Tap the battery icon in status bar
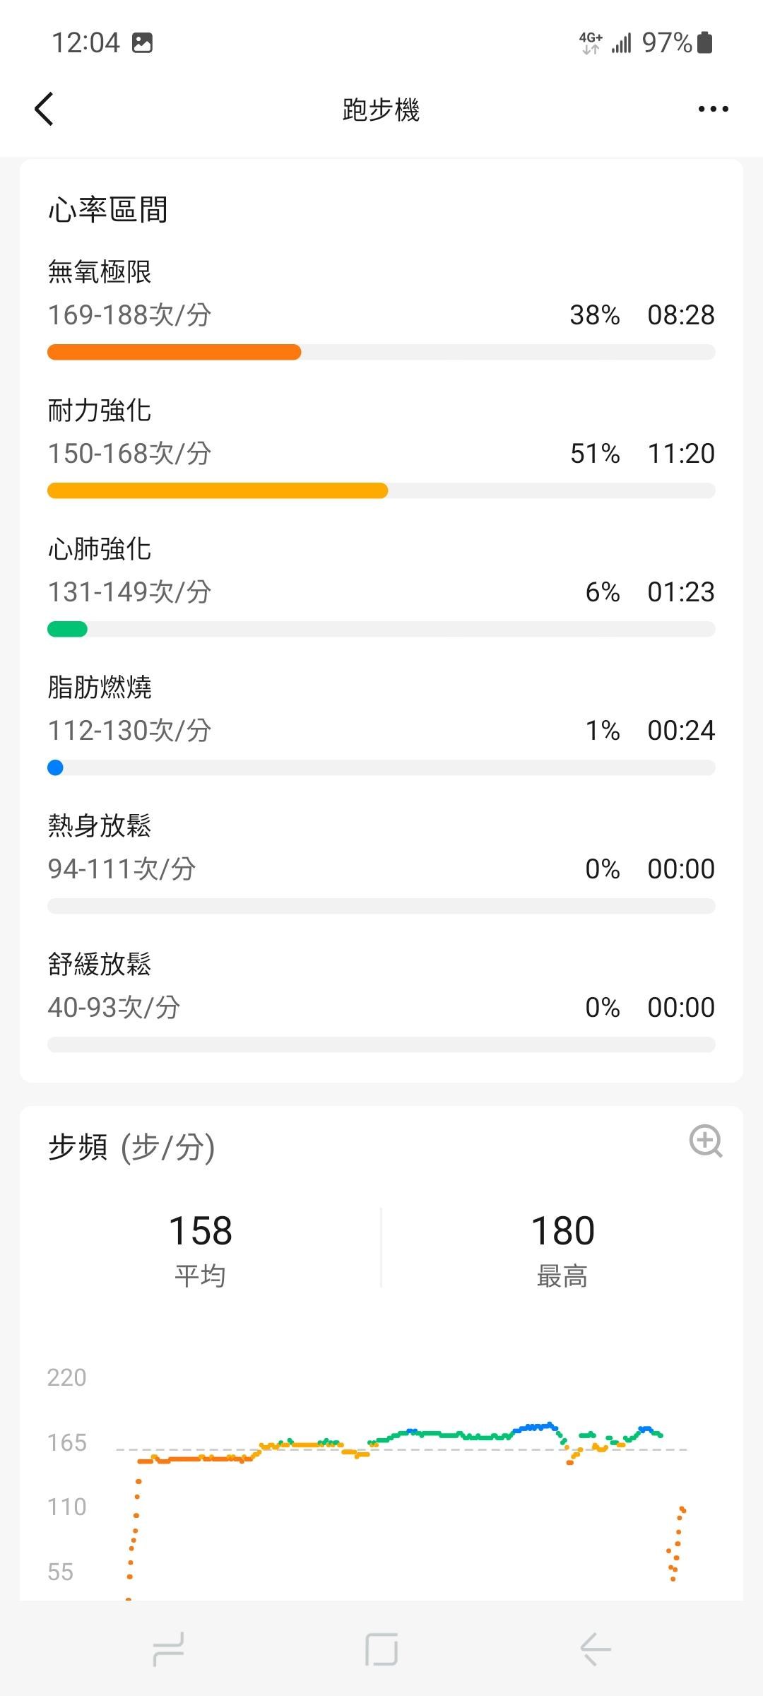The height and width of the screenshot is (1696, 763). tap(704, 42)
